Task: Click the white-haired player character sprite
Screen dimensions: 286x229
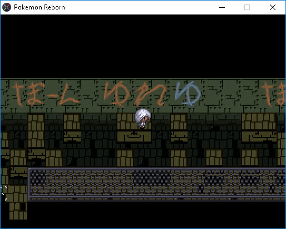Action: click(x=142, y=119)
